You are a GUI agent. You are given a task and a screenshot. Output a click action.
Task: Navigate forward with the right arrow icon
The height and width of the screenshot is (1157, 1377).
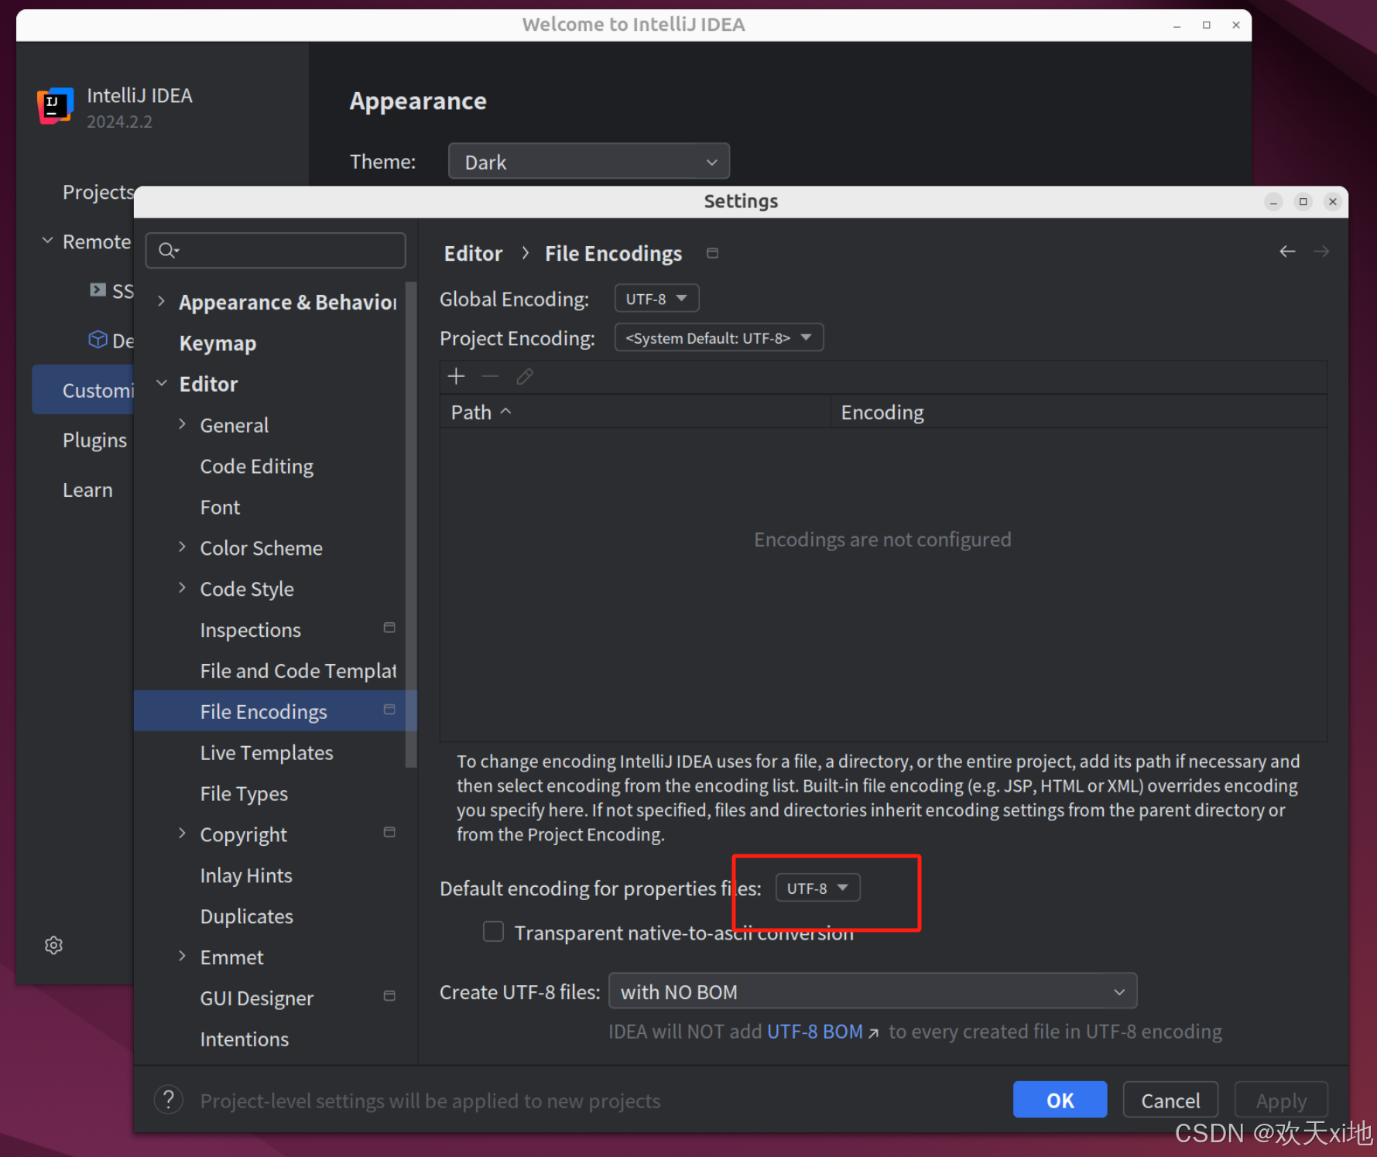coord(1321,252)
